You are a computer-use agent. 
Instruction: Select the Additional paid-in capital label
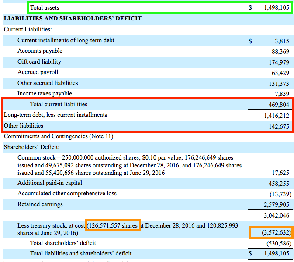pos(50,183)
